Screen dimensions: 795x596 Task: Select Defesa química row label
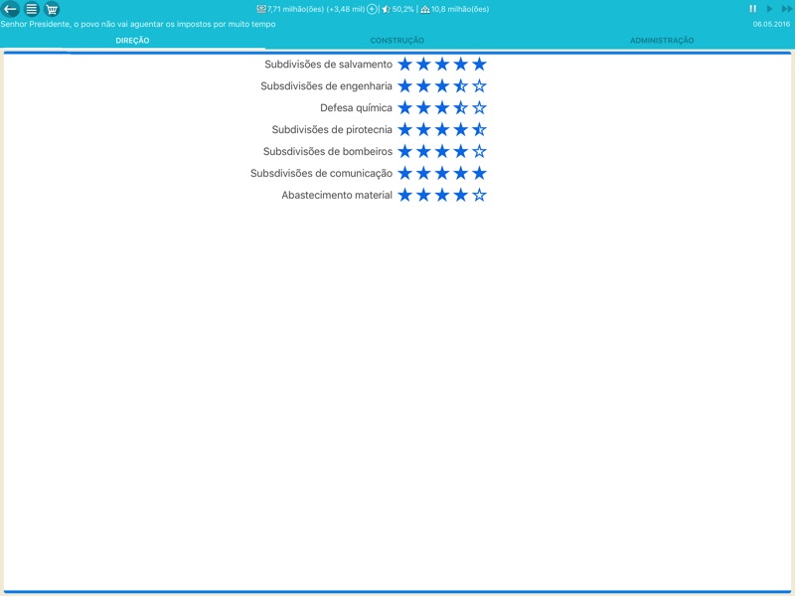[x=356, y=108]
